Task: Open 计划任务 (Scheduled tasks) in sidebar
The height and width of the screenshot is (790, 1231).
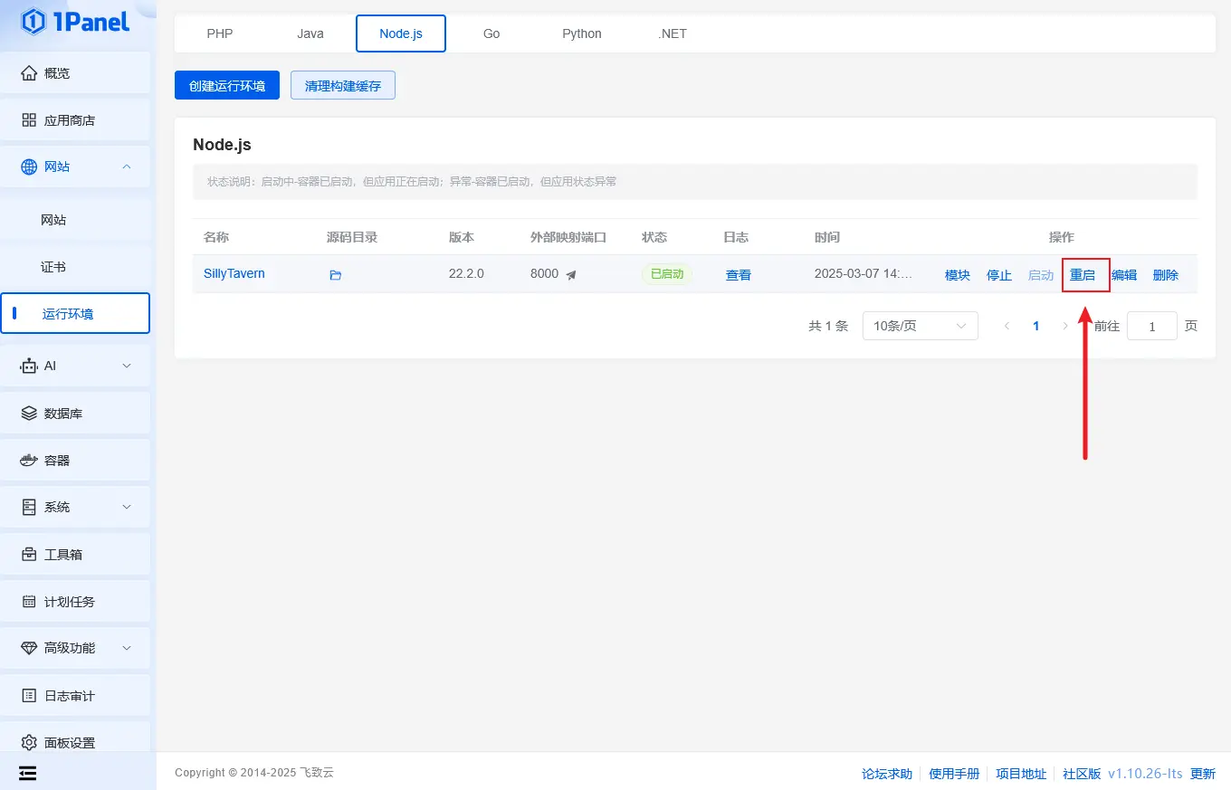Action: coord(69,602)
